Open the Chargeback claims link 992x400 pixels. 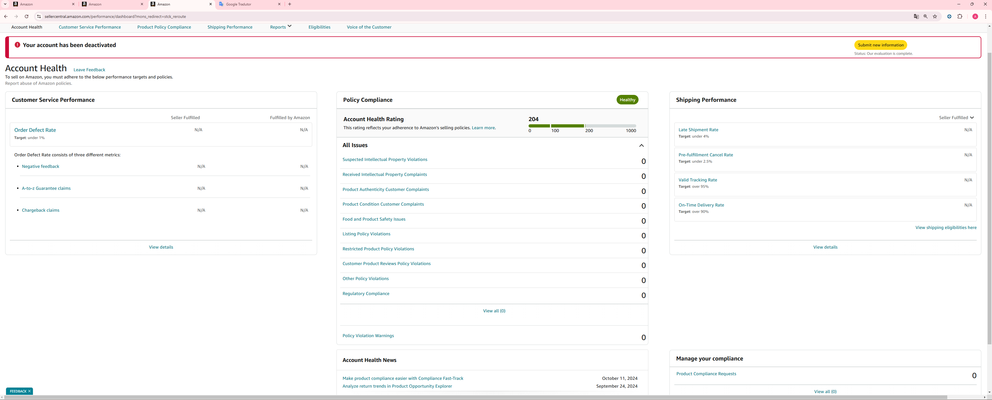pos(40,210)
